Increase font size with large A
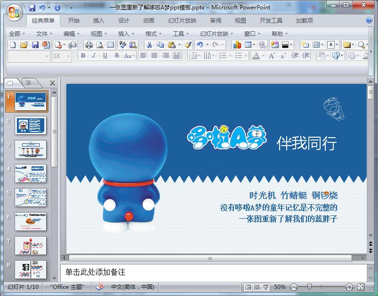The height and width of the screenshot is (296, 378). pos(272,56)
